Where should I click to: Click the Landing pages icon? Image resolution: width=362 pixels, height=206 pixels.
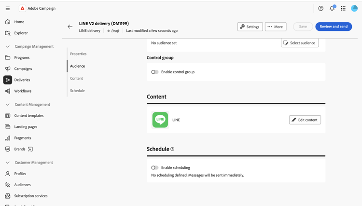tap(8, 127)
